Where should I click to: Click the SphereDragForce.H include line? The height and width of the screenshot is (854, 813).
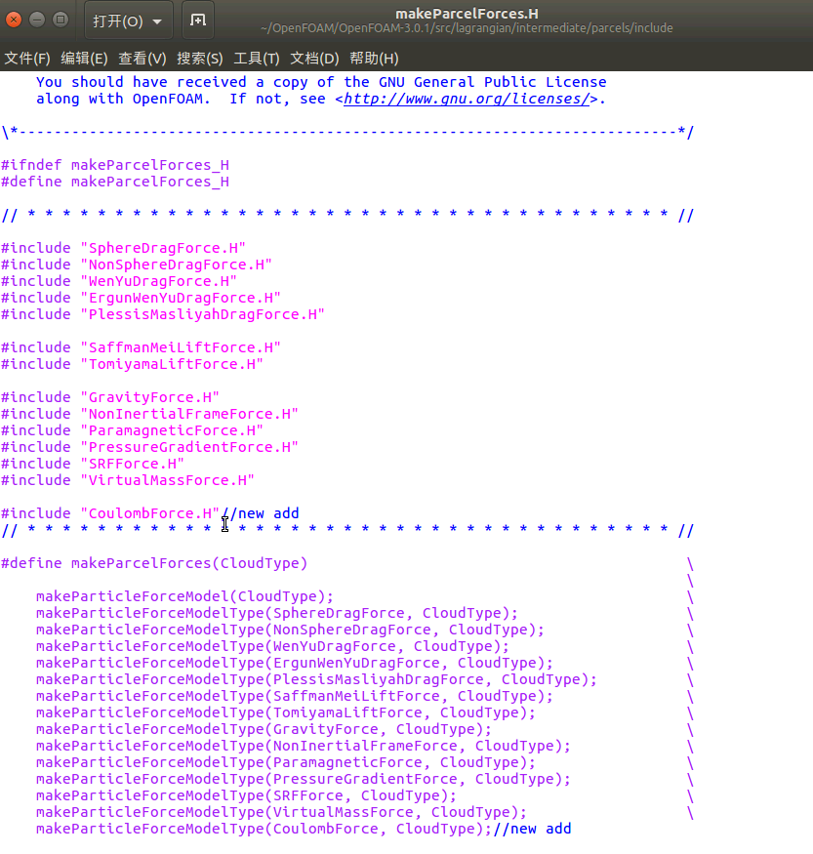pyautogui.click(x=123, y=248)
